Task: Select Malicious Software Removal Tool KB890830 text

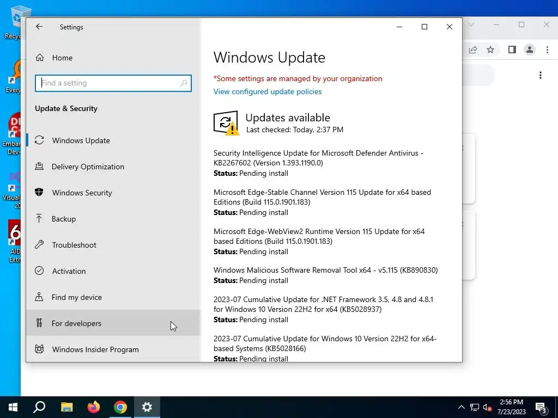Action: point(326,270)
